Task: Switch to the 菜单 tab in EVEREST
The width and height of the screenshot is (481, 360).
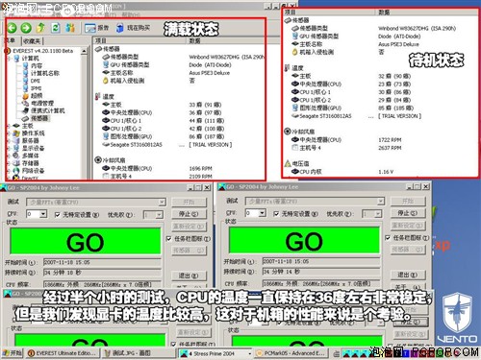Action: coord(11,40)
